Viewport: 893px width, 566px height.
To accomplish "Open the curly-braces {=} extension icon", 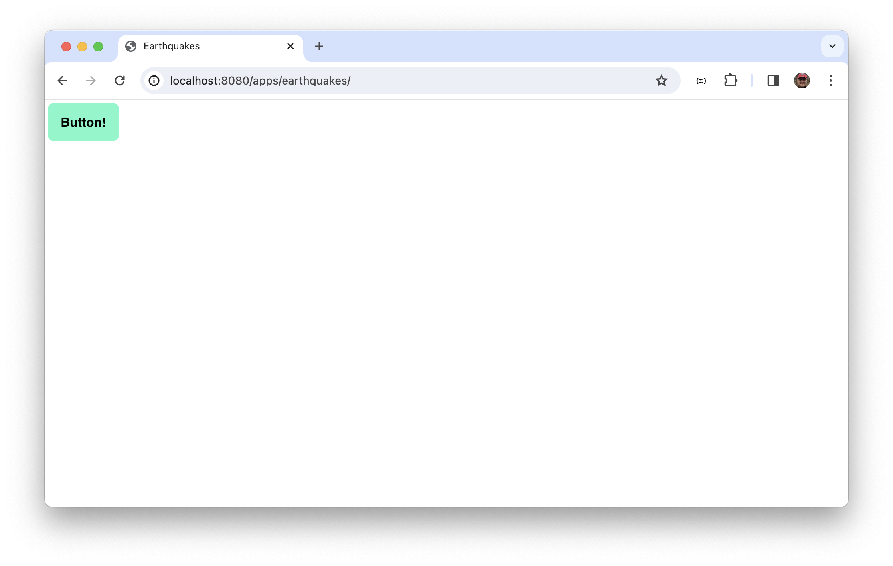I will tap(701, 81).
